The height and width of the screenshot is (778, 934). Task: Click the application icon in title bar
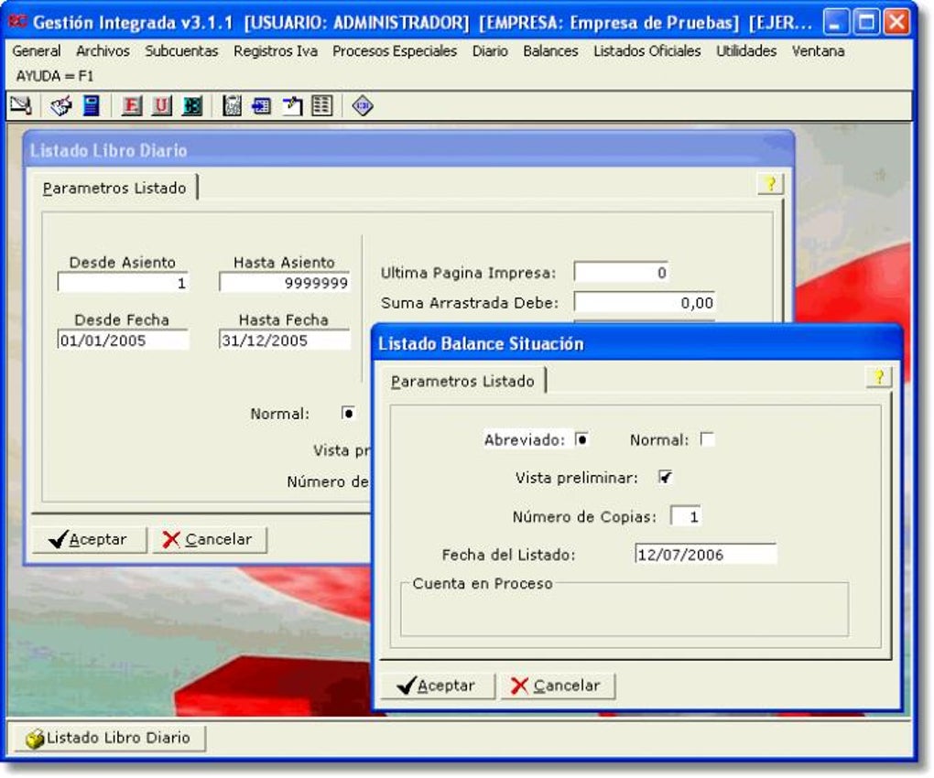(x=19, y=22)
